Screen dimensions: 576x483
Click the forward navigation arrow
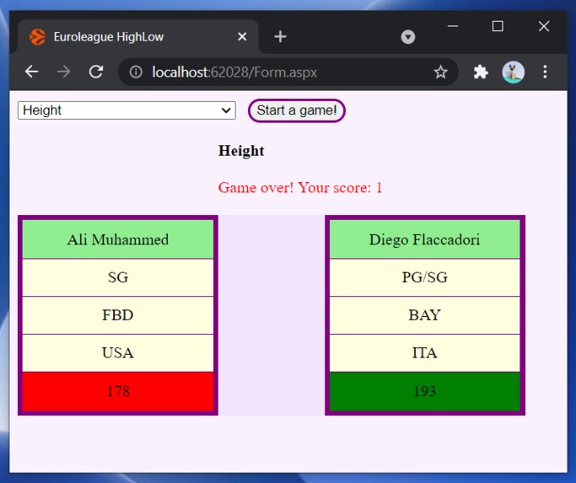63,72
